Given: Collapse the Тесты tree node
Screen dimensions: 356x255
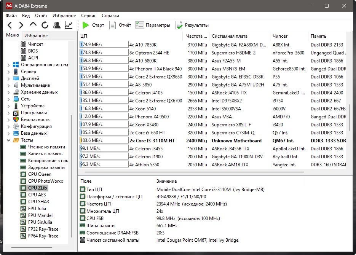Looking at the screenshot, I should [x=9, y=140].
